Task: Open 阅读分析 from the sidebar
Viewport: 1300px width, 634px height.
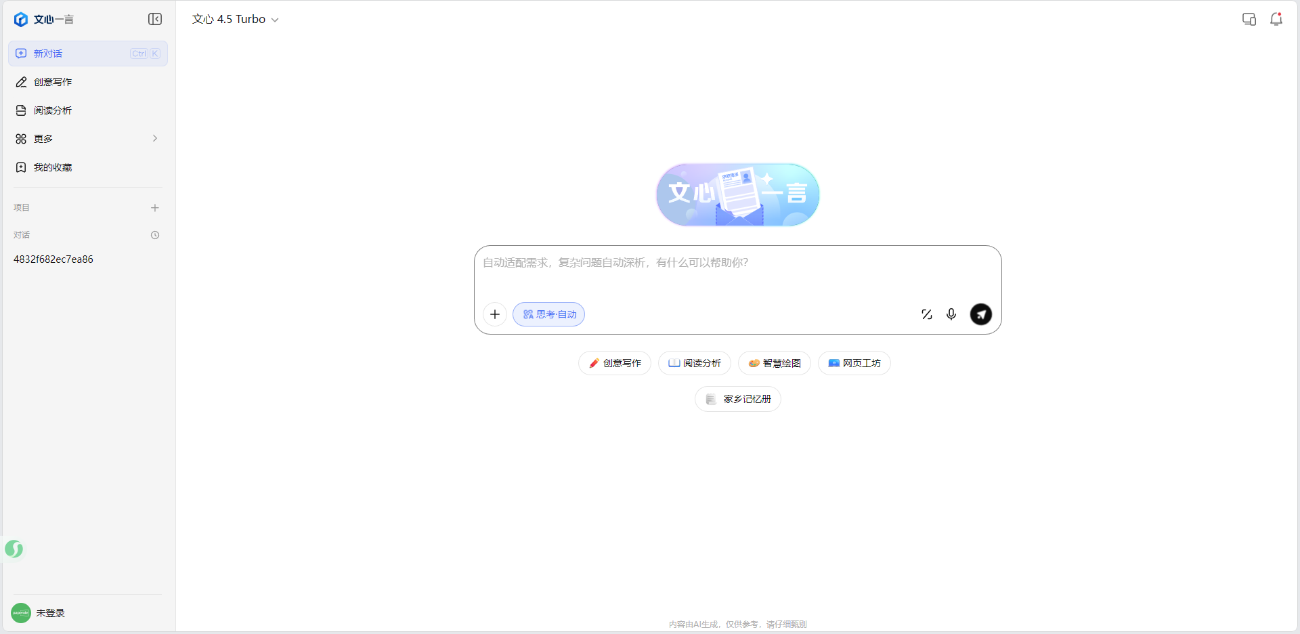Action: click(53, 110)
